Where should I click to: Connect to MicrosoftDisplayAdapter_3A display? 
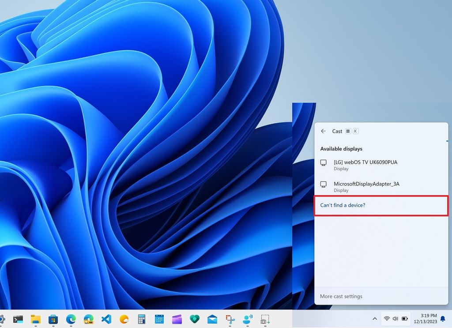point(367,187)
